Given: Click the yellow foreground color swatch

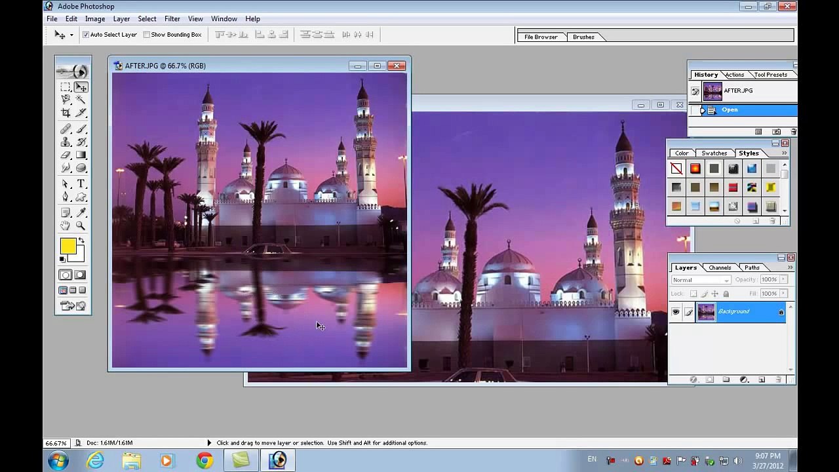Looking at the screenshot, I should click(67, 245).
